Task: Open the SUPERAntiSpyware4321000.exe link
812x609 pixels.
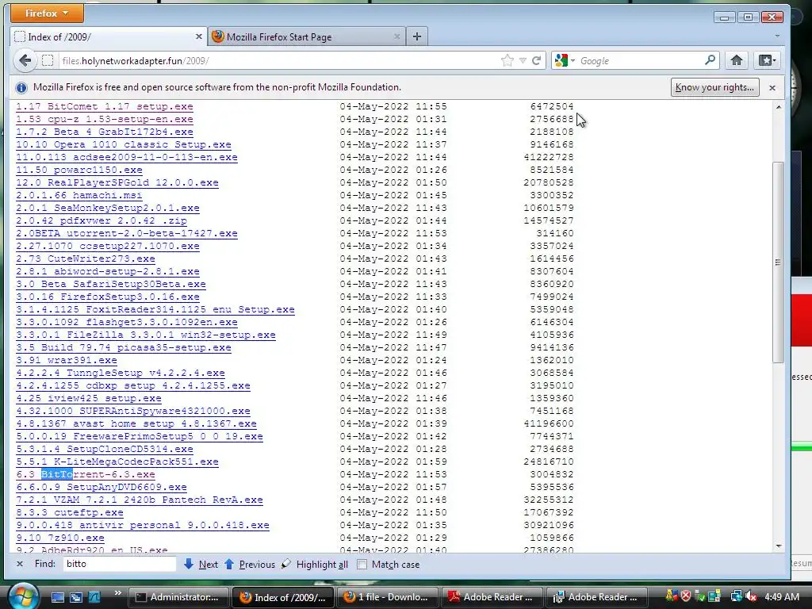Action: pyautogui.click(x=132, y=412)
